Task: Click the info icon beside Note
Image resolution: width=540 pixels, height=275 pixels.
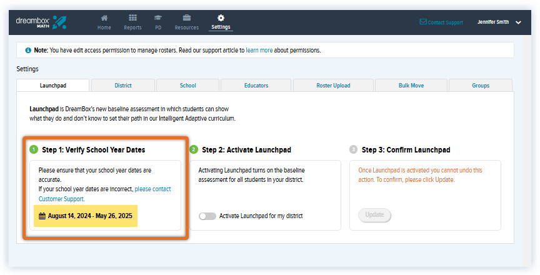Action: pyautogui.click(x=28, y=50)
